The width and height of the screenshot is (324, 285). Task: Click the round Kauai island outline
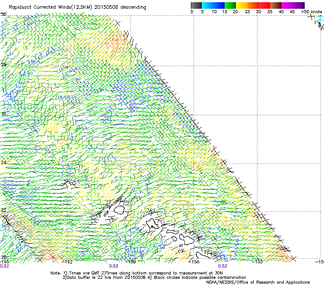119,210
